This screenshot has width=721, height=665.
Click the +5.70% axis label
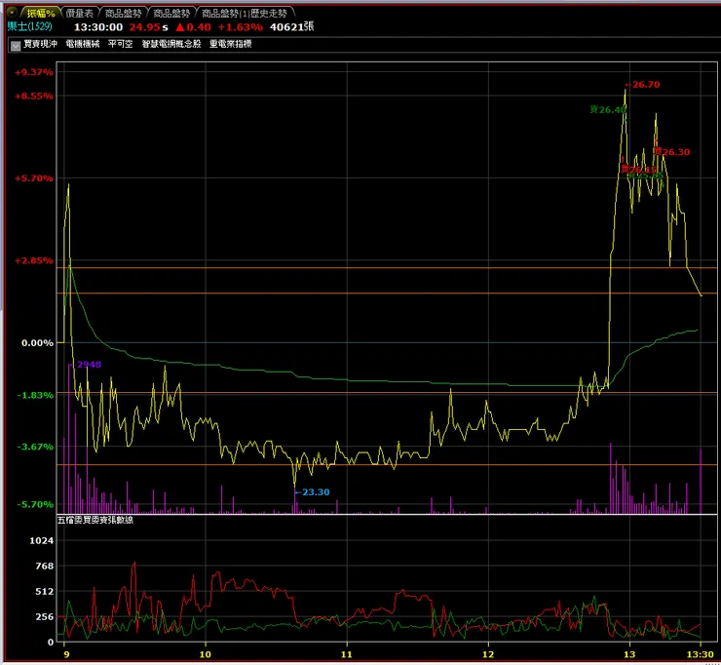pos(33,178)
